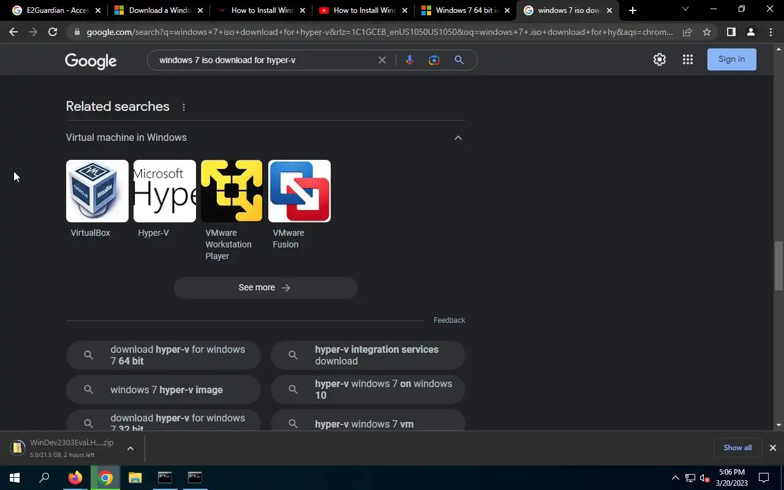
Task: Search hyper-v windows 7 on windows 10
Action: click(x=368, y=390)
